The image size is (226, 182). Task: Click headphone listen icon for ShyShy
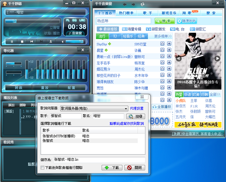[x=162, y=44]
